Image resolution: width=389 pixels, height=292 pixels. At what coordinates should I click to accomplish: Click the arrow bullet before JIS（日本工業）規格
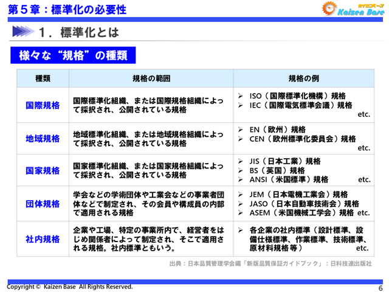pos(241,161)
